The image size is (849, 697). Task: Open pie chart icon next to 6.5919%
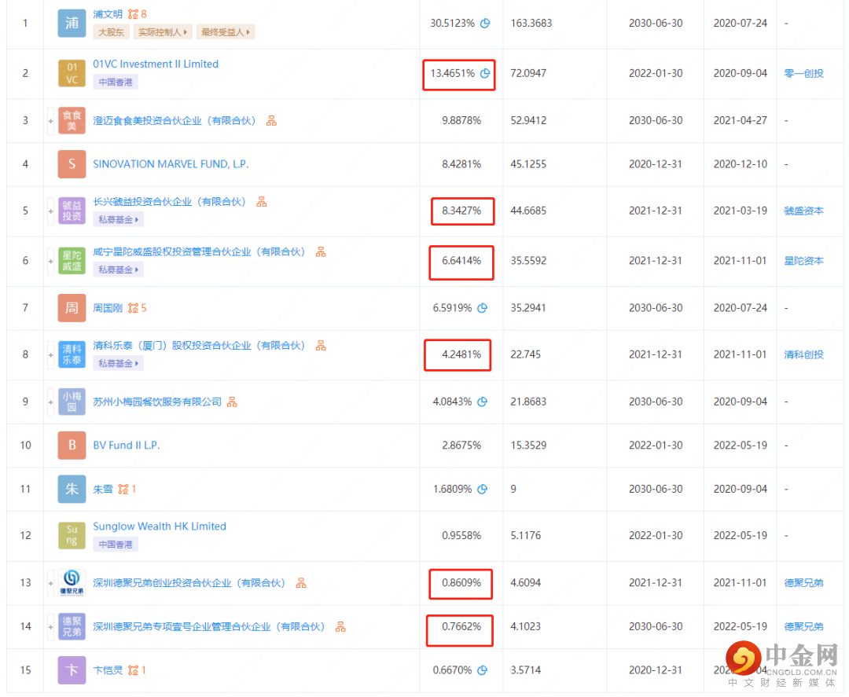click(483, 308)
